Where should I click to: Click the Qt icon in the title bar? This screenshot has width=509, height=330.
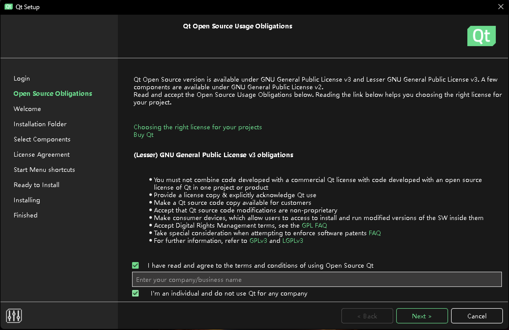point(8,7)
